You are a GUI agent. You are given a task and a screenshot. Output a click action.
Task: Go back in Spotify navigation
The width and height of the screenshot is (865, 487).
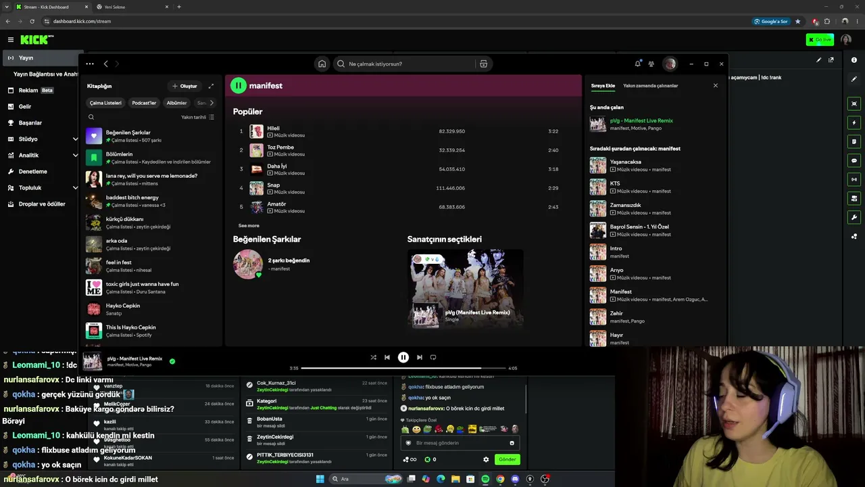pos(105,64)
